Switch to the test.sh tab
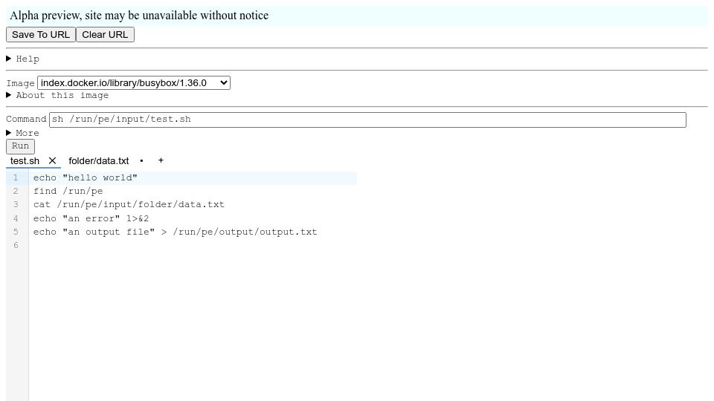Viewport: 714px width, 401px height. click(25, 161)
